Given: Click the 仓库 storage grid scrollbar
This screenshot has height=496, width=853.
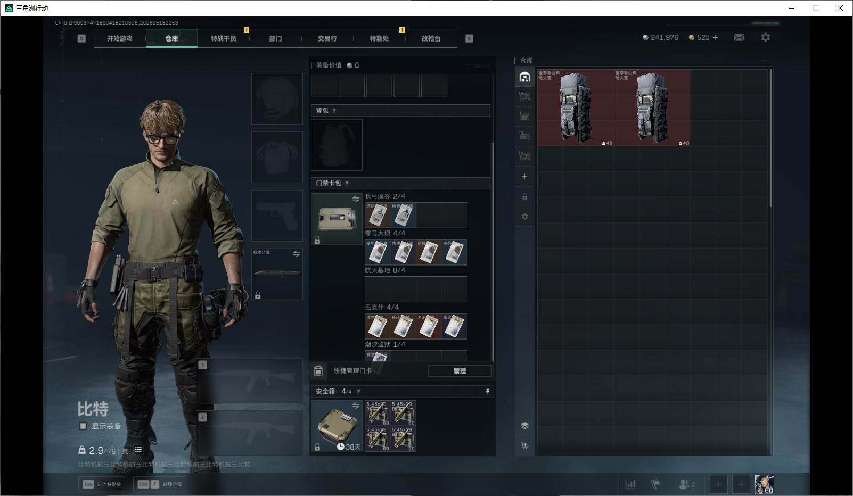Looking at the screenshot, I should click(x=770, y=138).
